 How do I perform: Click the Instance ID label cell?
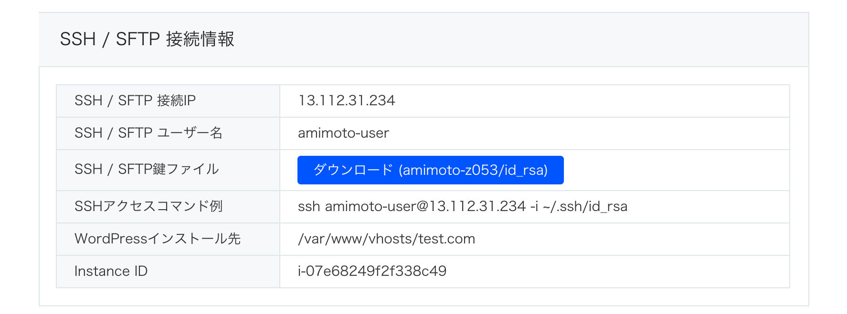click(168, 272)
